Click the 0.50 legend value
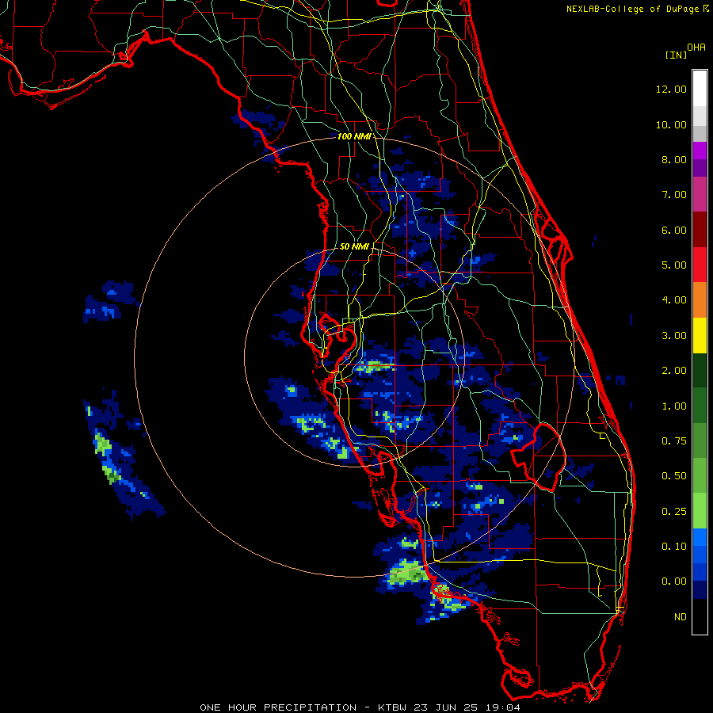713x713 pixels. coord(673,475)
